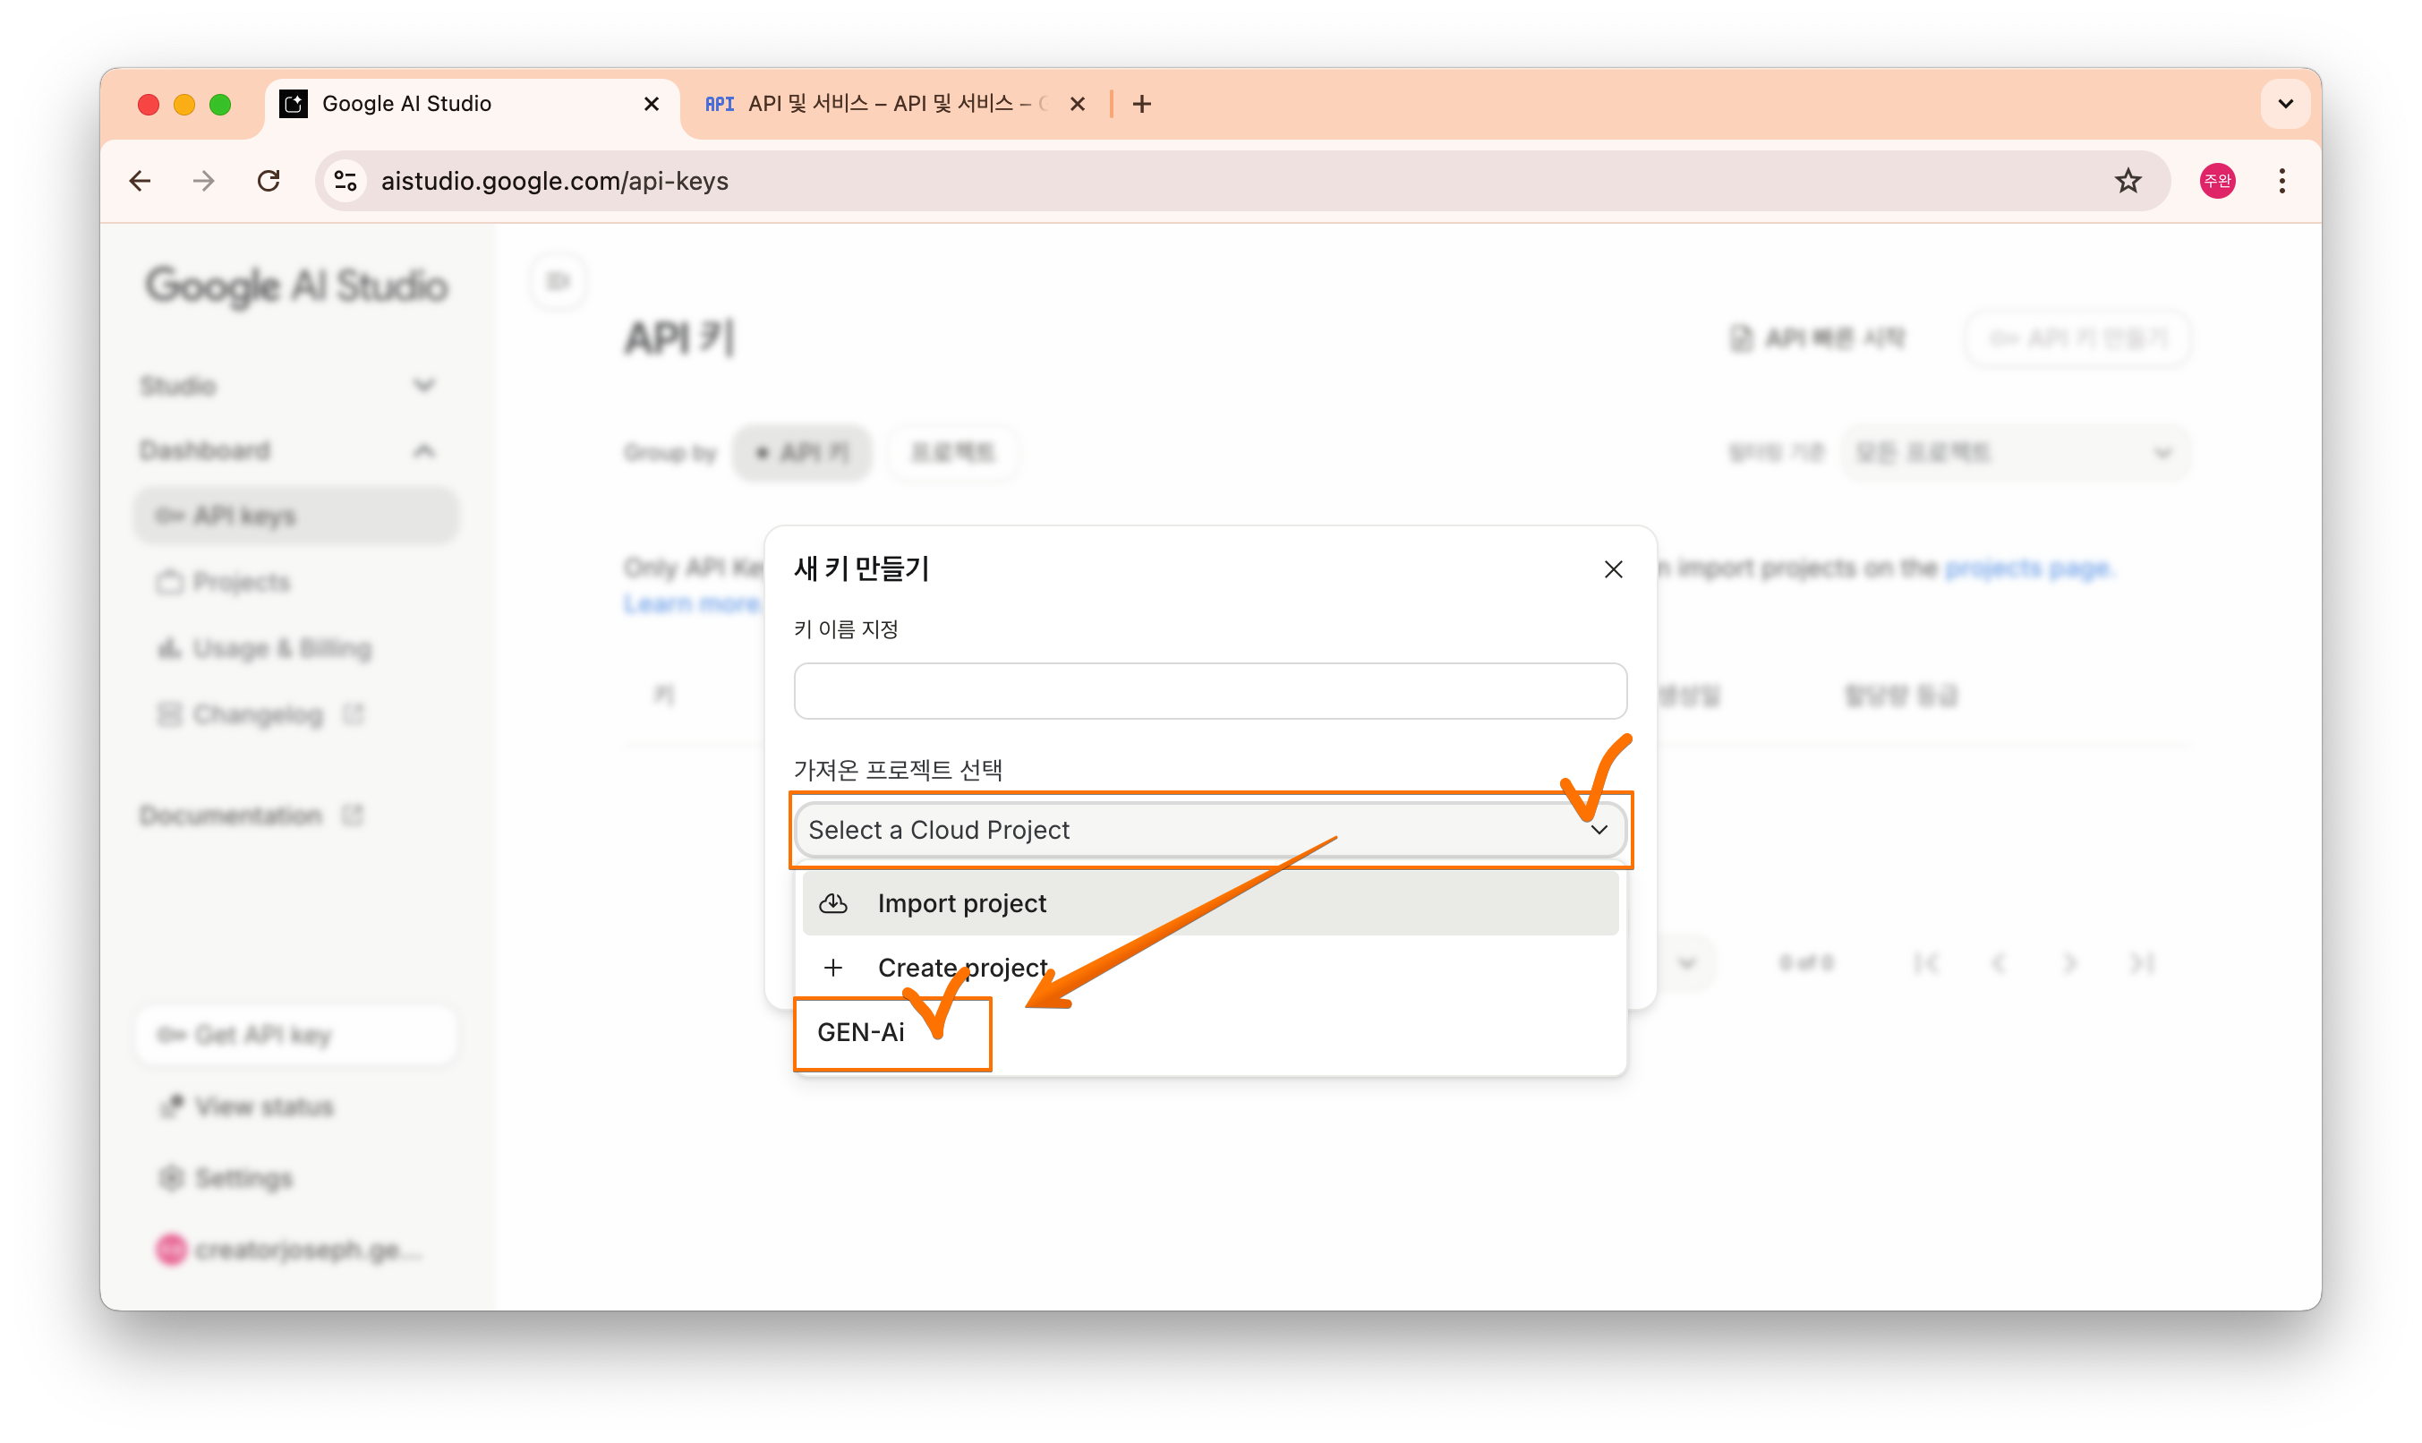Choose Create project option
This screenshot has height=1443, width=2422.
961,968
